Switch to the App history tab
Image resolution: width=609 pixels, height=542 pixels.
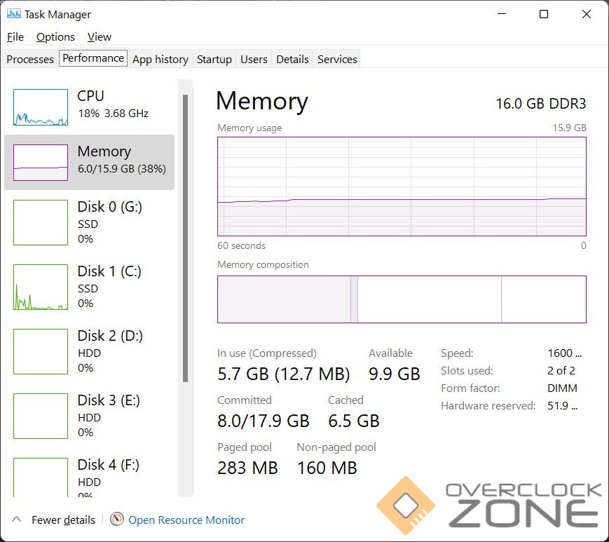pyautogui.click(x=160, y=60)
